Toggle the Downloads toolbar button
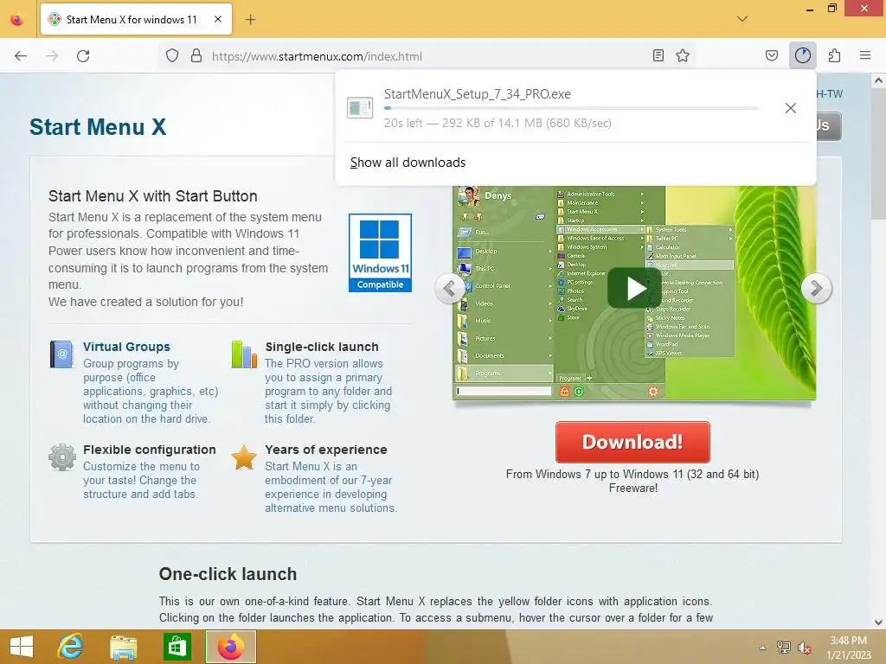The width and height of the screenshot is (886, 664). click(802, 55)
